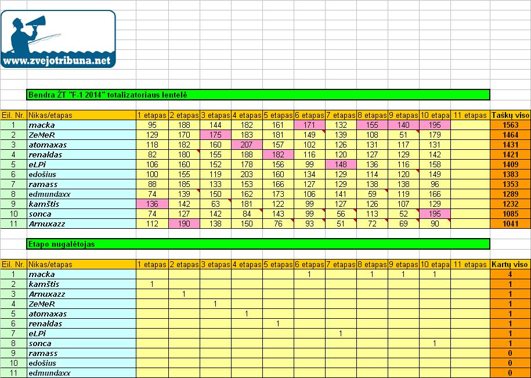Select the pink 182 cell in renaldas row

pos(278,155)
